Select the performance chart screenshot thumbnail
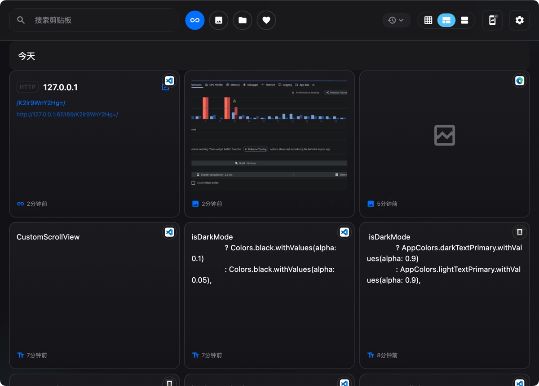Viewport: 539px width, 386px height. [x=269, y=135]
